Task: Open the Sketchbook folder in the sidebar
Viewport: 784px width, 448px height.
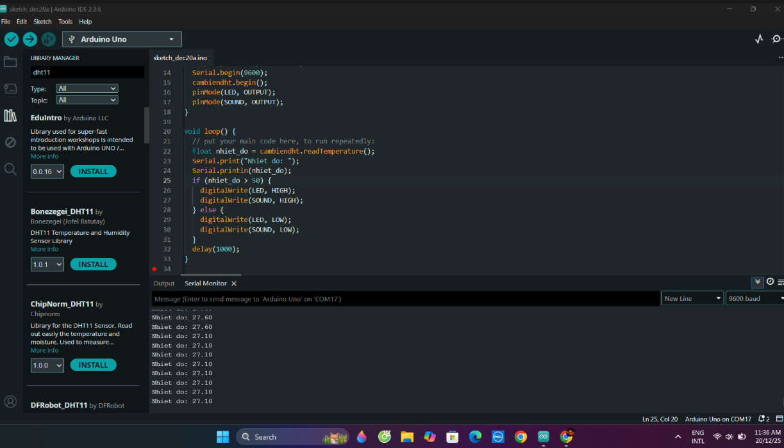Action: (10, 62)
